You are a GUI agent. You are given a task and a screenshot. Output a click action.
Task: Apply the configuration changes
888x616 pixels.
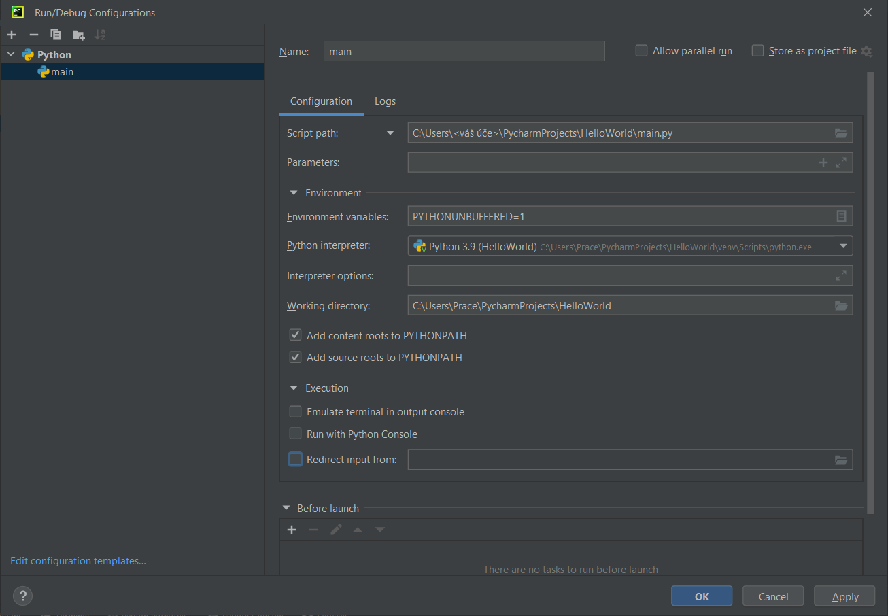[844, 596]
